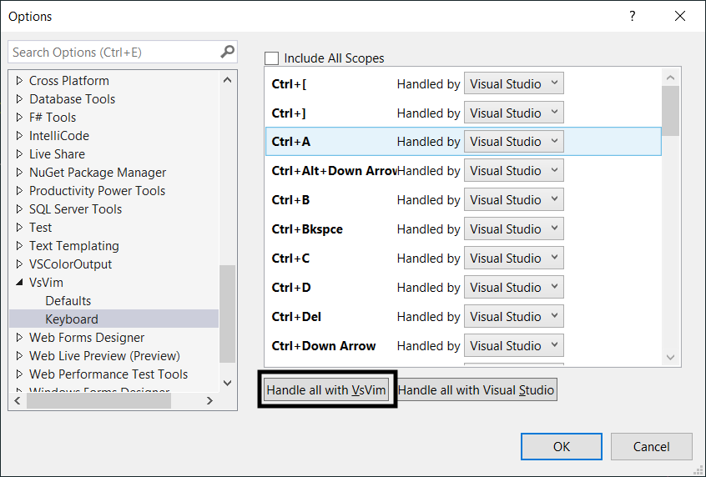Close the Options dialog
Screen dimensions: 706x477
[x=680, y=16]
